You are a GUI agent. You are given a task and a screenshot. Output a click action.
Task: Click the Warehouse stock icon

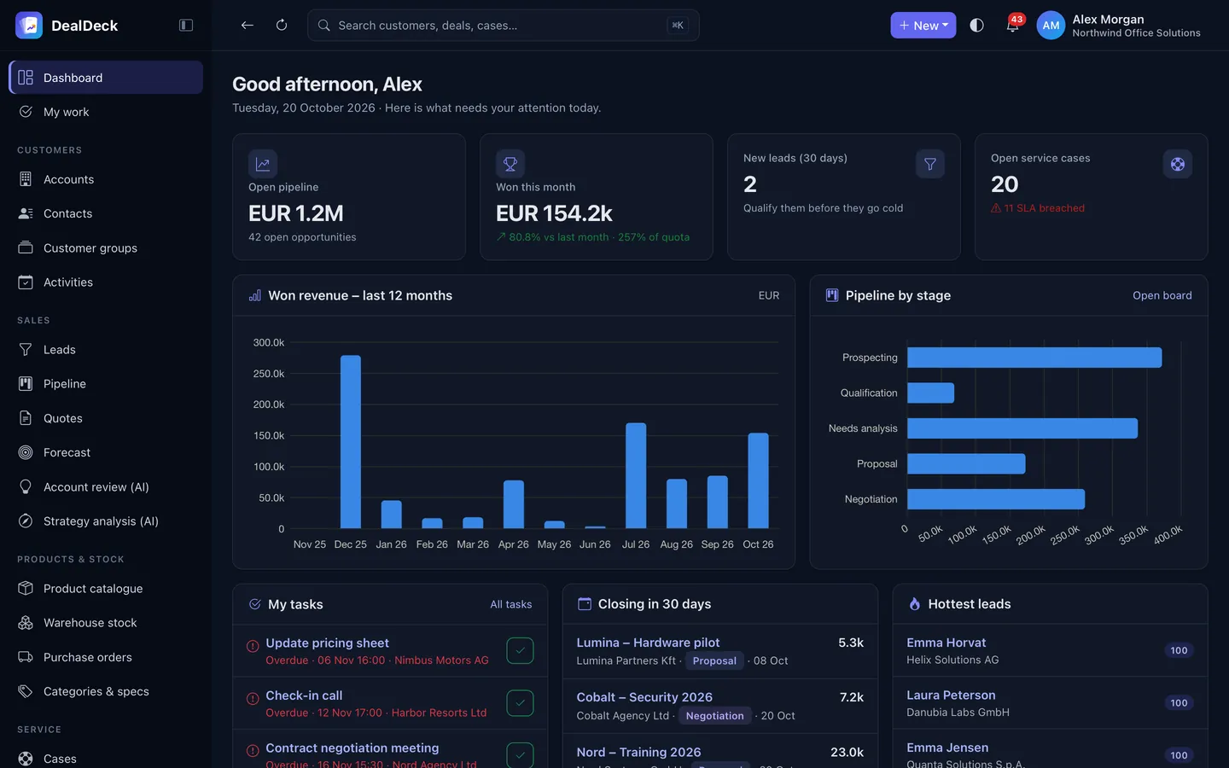point(26,623)
